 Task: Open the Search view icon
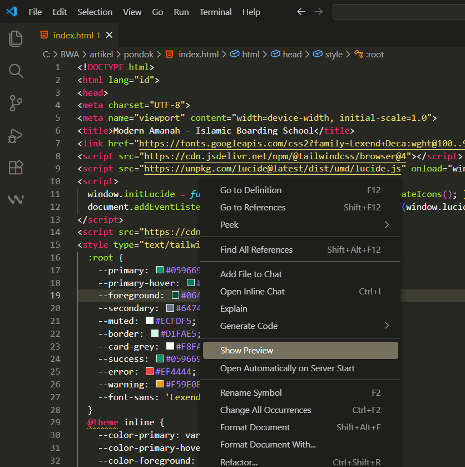click(x=16, y=71)
